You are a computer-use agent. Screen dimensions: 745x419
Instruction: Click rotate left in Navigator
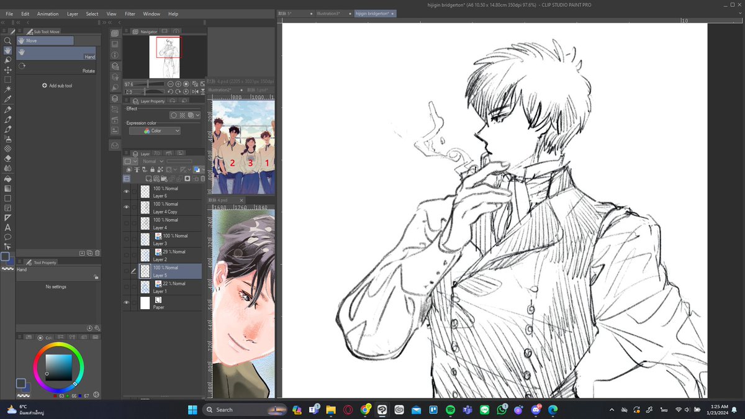[170, 92]
